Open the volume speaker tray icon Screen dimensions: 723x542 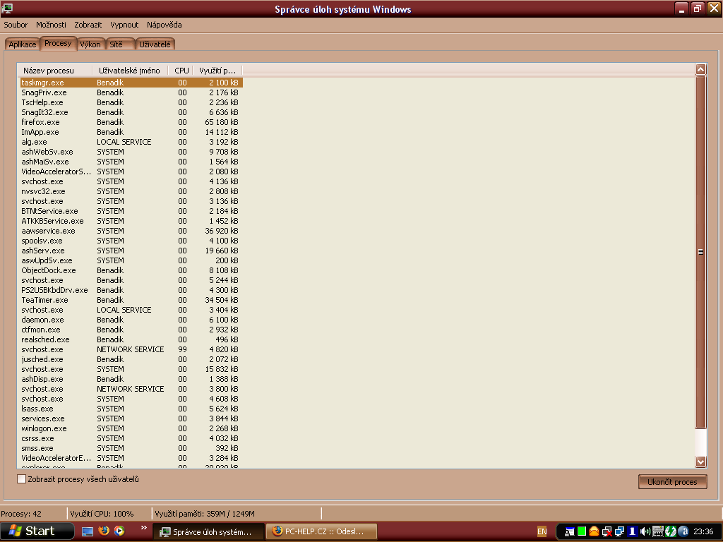[645, 532]
